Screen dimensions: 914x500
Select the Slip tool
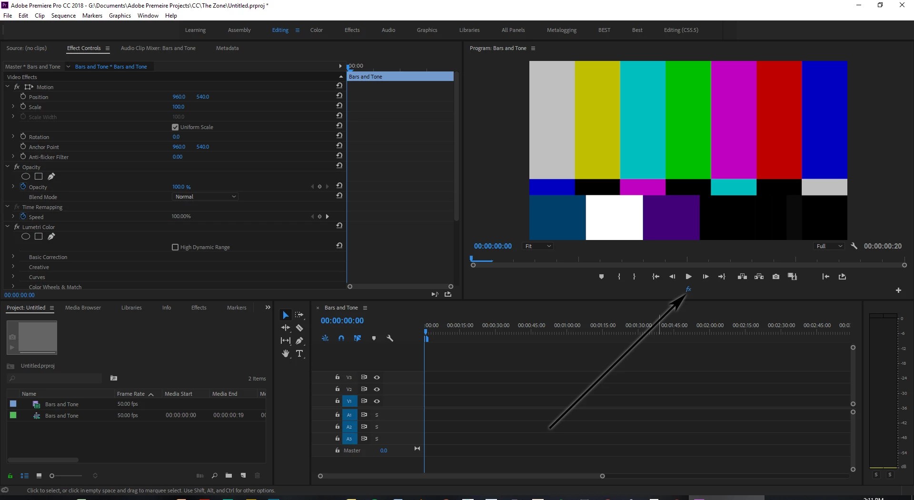(x=285, y=340)
